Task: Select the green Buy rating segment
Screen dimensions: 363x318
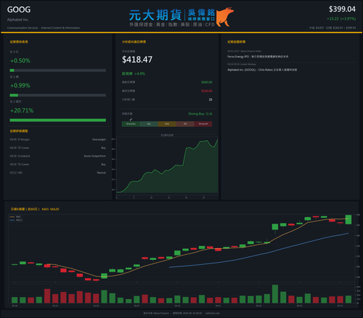Action: point(149,124)
